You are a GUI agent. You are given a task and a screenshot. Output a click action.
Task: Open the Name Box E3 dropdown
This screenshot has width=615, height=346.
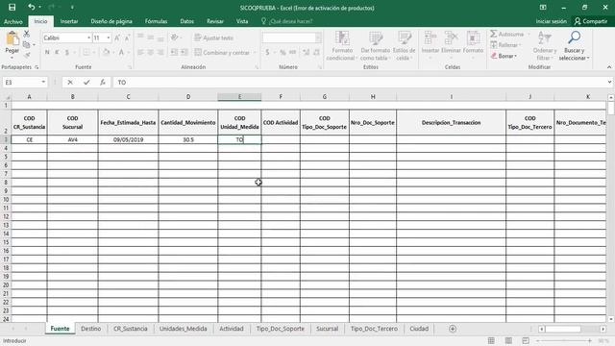[43, 83]
